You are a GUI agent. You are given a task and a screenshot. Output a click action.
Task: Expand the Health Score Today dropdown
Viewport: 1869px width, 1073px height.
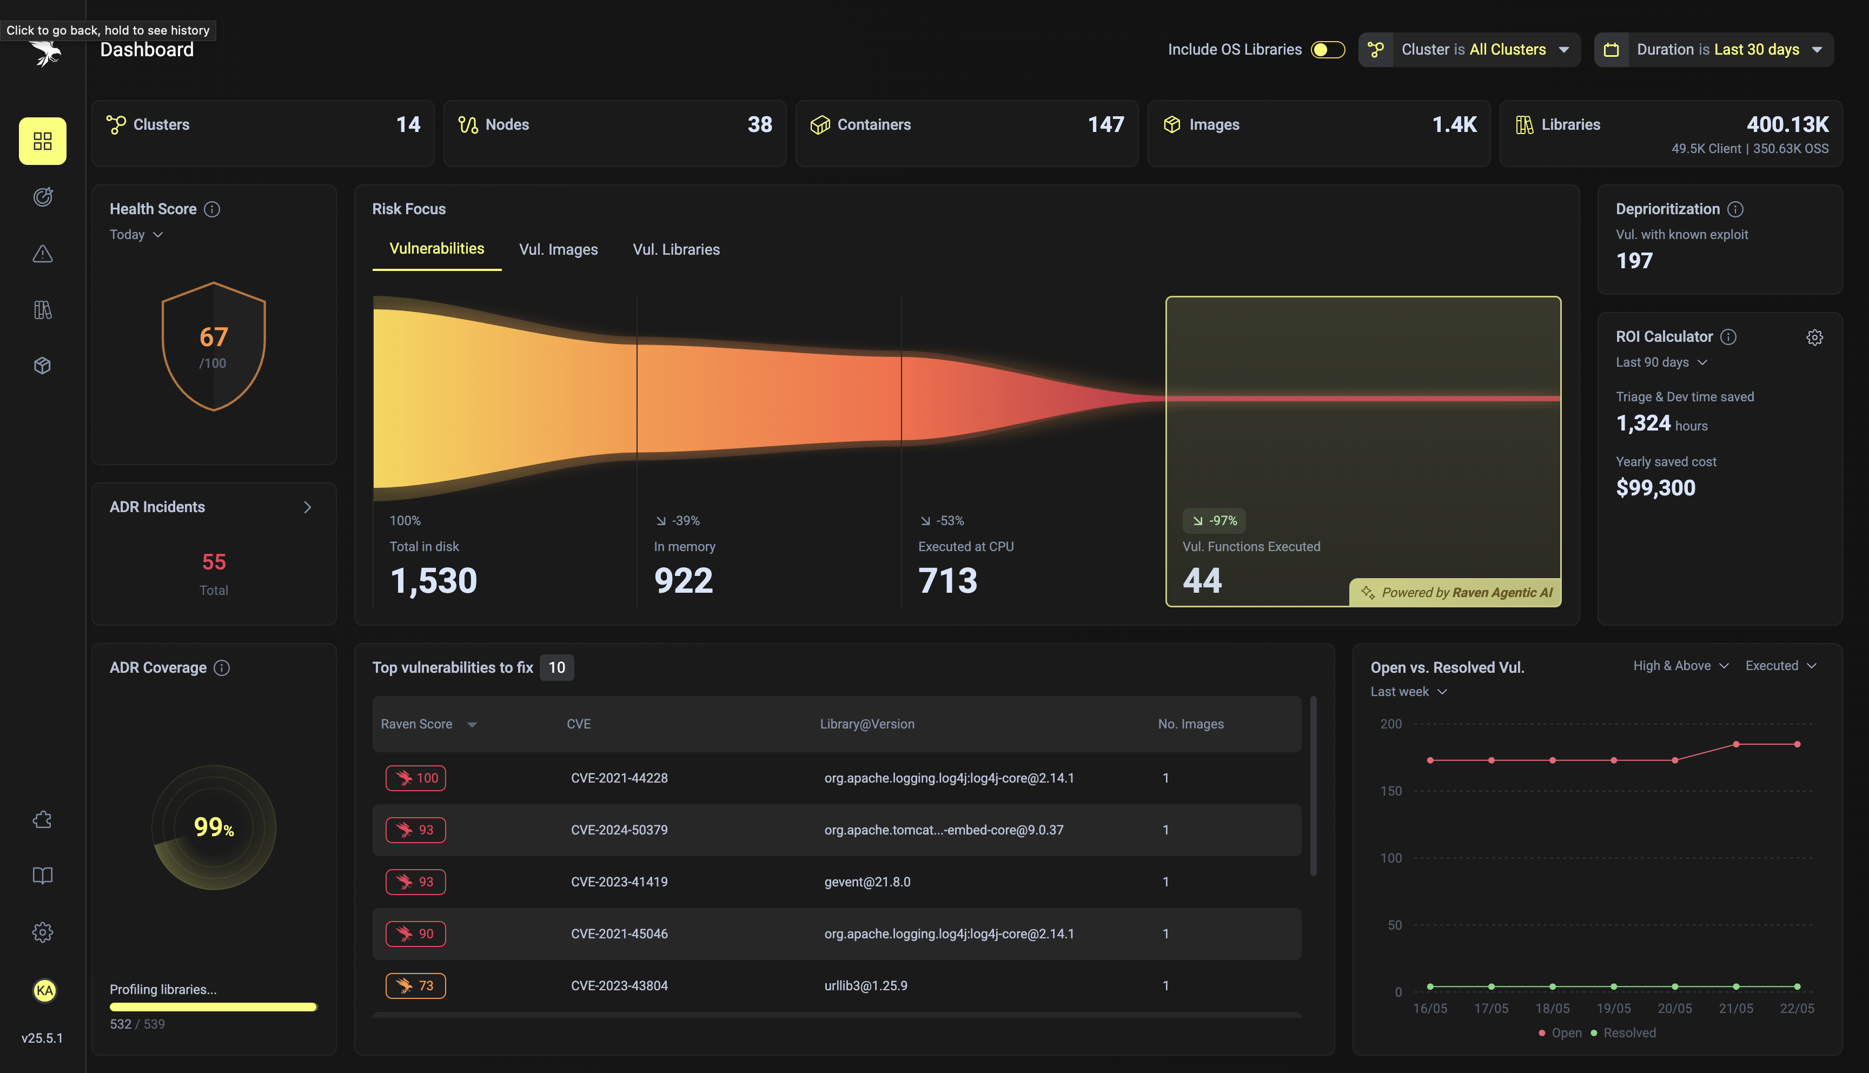(136, 234)
